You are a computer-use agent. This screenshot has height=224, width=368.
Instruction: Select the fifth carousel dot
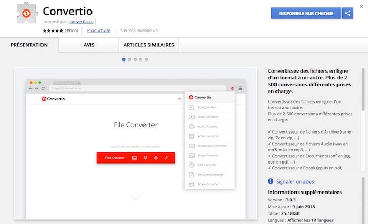pyautogui.click(x=146, y=59)
